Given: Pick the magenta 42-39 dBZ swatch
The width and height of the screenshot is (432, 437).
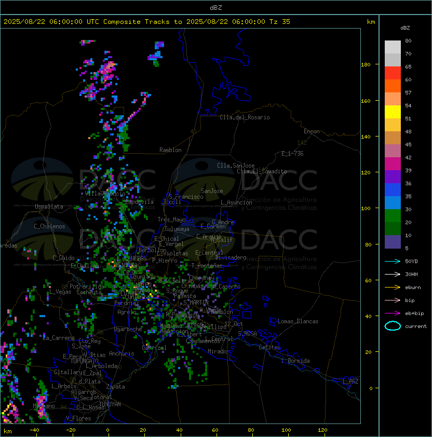Looking at the screenshot, I should point(393,164).
